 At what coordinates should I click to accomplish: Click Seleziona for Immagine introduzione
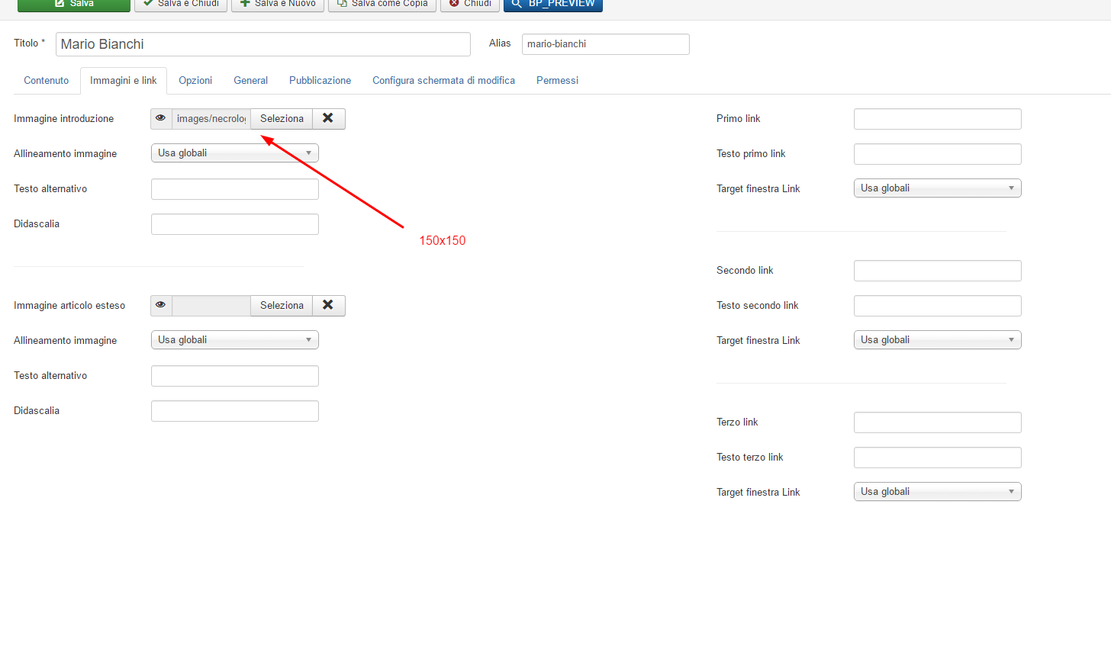[x=282, y=118]
